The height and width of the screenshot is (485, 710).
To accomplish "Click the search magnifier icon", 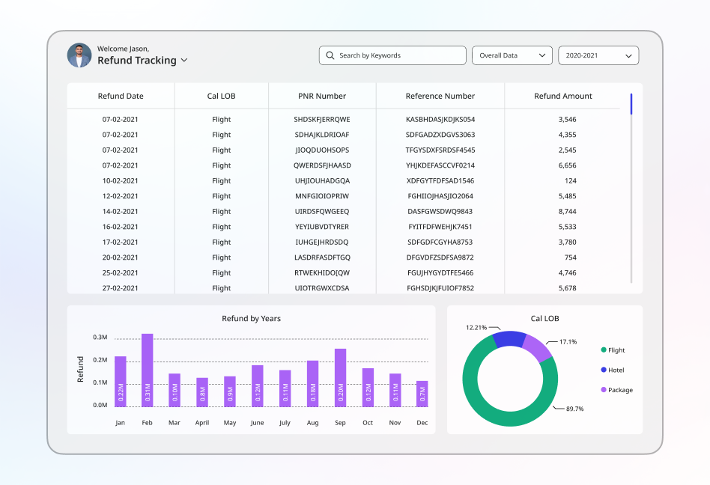I will click(330, 55).
